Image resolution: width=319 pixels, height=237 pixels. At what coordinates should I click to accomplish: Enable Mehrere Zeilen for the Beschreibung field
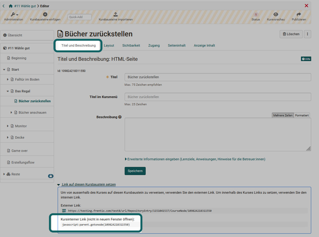[x=282, y=115]
